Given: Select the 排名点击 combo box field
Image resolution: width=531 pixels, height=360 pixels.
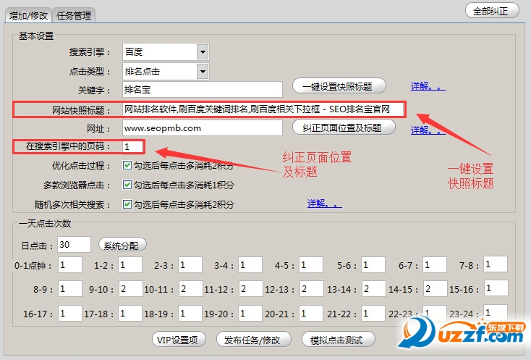Looking at the screenshot, I should (166, 72).
